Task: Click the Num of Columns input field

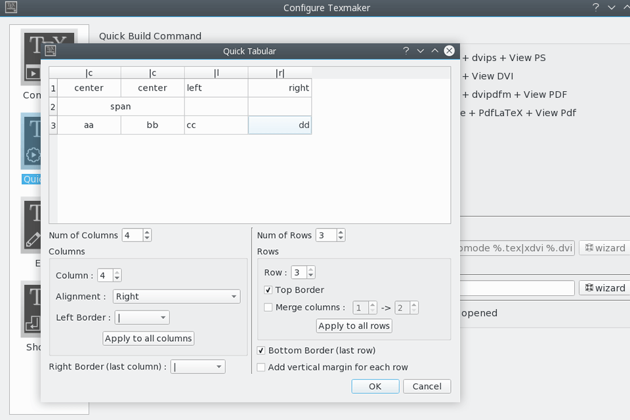Action: (133, 235)
